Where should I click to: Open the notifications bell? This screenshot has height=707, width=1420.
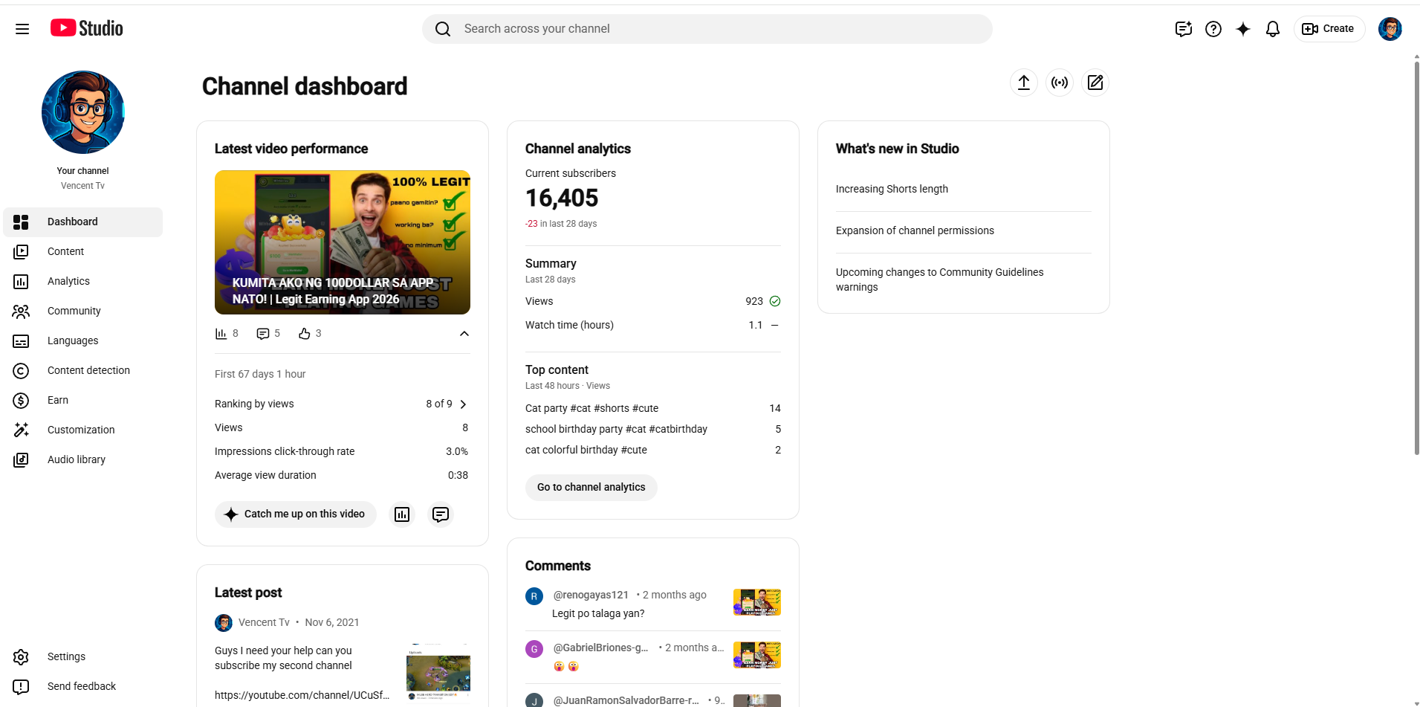pyautogui.click(x=1273, y=29)
